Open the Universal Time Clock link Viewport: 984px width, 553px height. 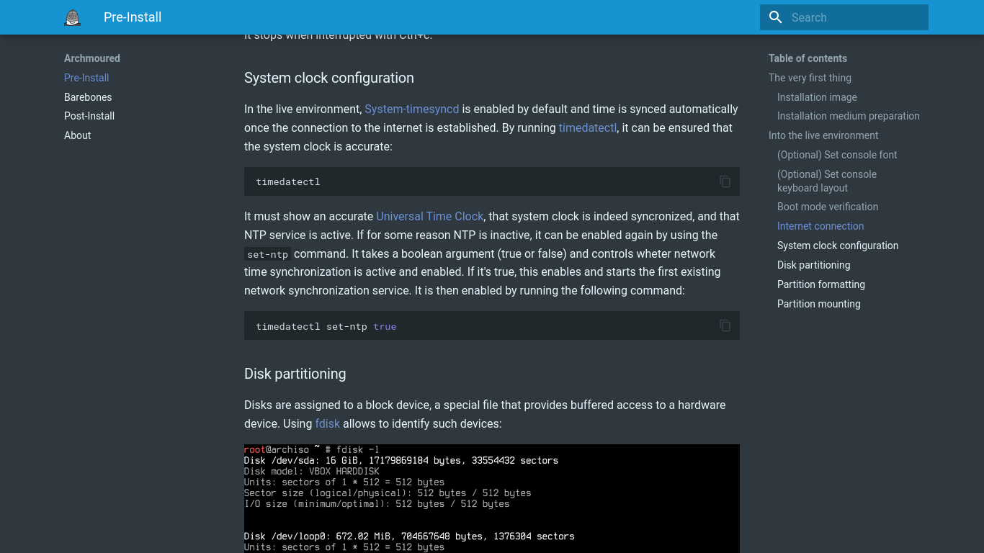(x=429, y=216)
